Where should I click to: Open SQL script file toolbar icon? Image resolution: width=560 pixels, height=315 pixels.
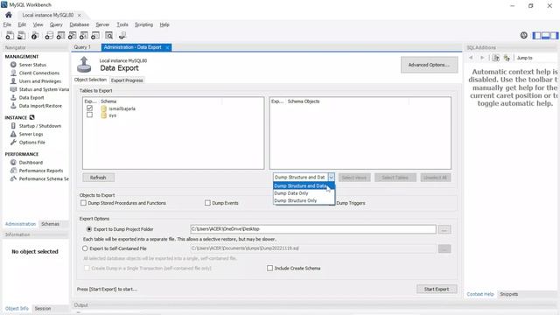click(22, 35)
